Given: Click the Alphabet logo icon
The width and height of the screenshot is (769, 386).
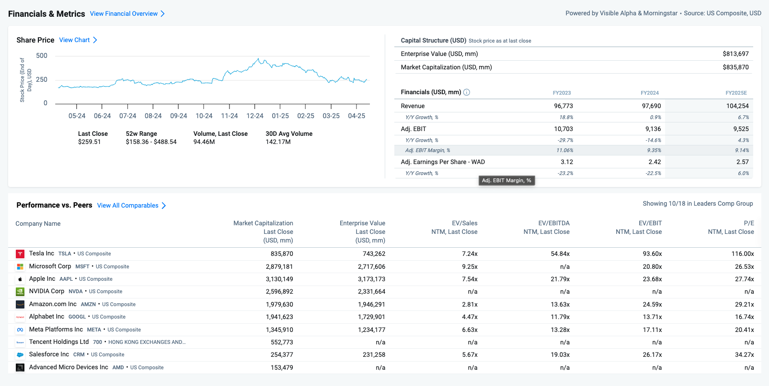Looking at the screenshot, I should click(20, 317).
